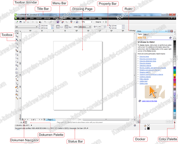Select the Color Eyedropper tool in the toolbox
The image size is (178, 144).
17,87
